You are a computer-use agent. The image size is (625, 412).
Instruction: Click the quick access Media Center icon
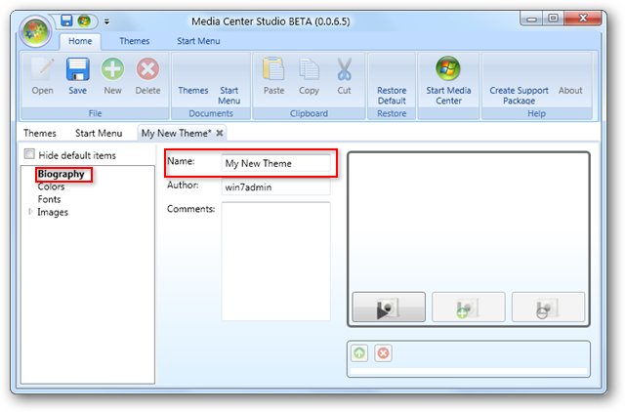[84, 21]
